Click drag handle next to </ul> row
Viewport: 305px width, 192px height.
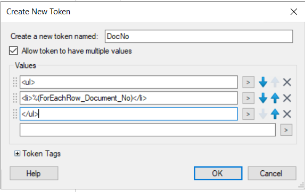(x=15, y=114)
